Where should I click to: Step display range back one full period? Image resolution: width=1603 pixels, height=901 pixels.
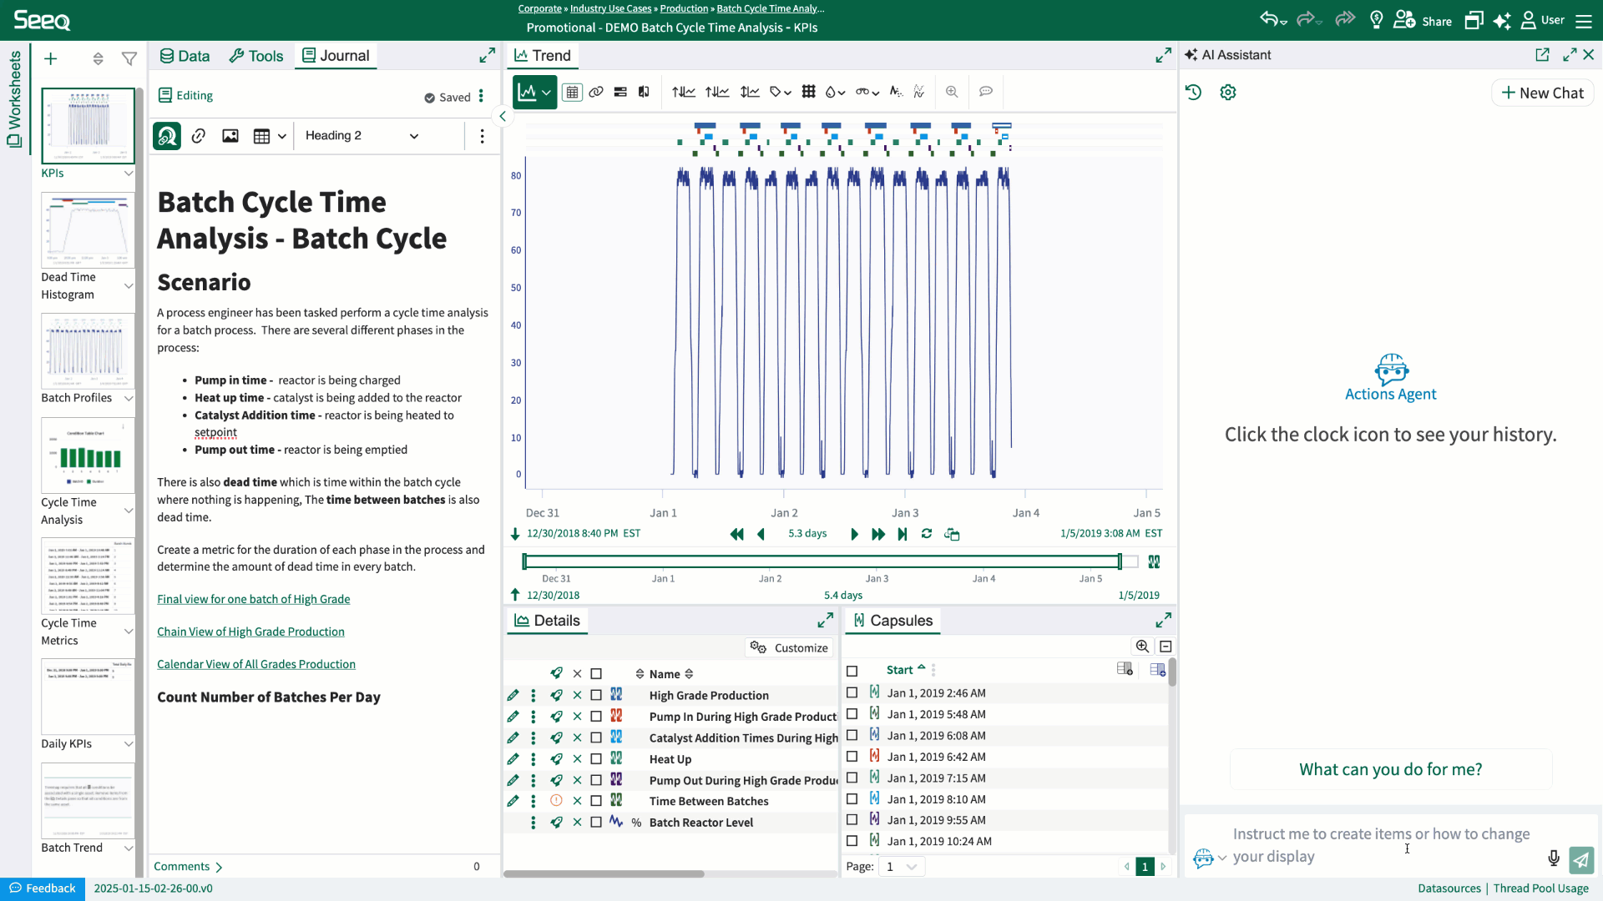736,534
